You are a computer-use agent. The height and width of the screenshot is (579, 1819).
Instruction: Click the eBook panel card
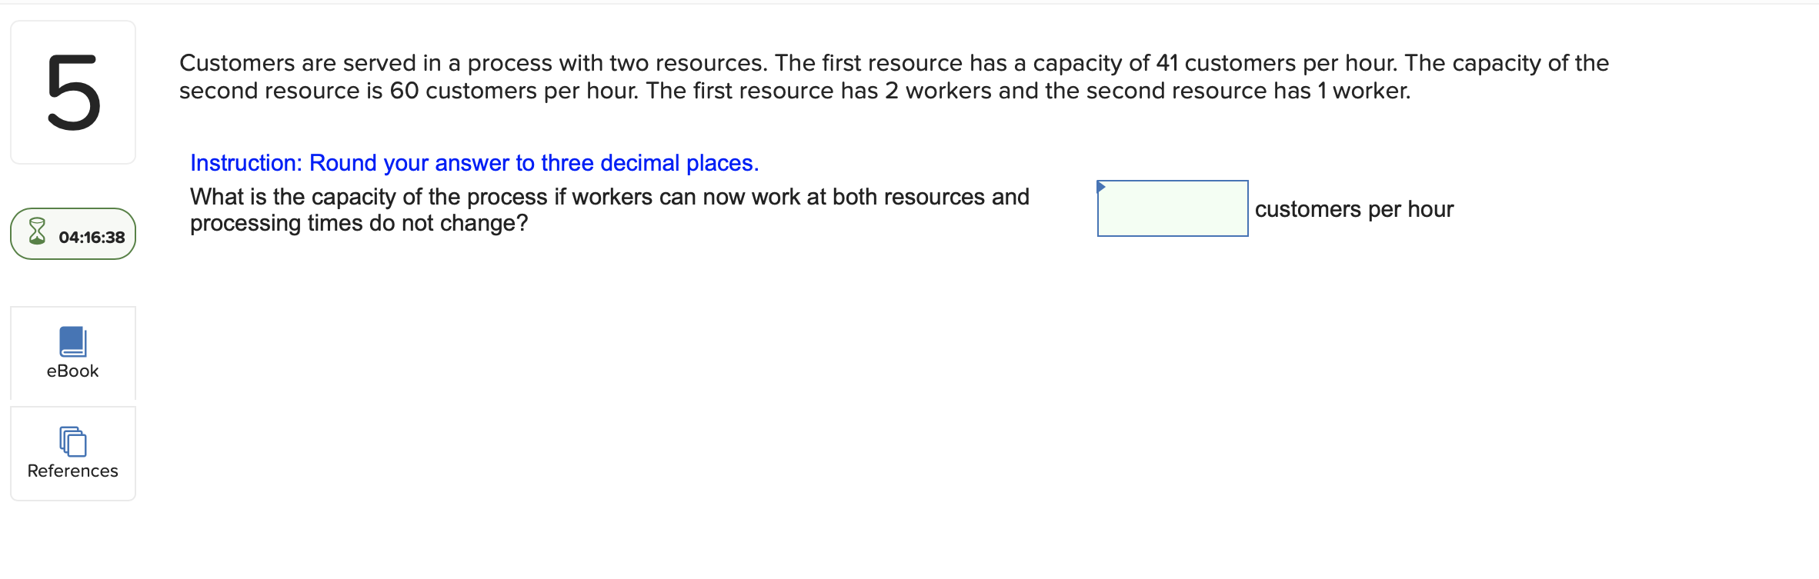72,354
